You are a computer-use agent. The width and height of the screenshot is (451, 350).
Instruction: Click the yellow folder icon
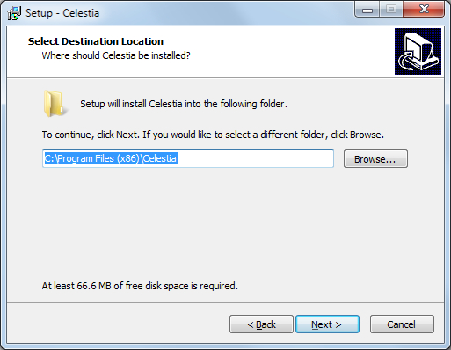(55, 104)
